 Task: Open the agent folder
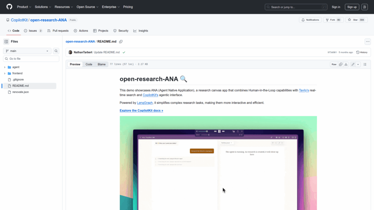click(x=16, y=67)
